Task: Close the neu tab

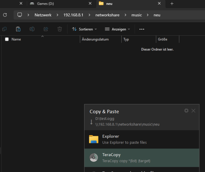Action: click(x=159, y=3)
